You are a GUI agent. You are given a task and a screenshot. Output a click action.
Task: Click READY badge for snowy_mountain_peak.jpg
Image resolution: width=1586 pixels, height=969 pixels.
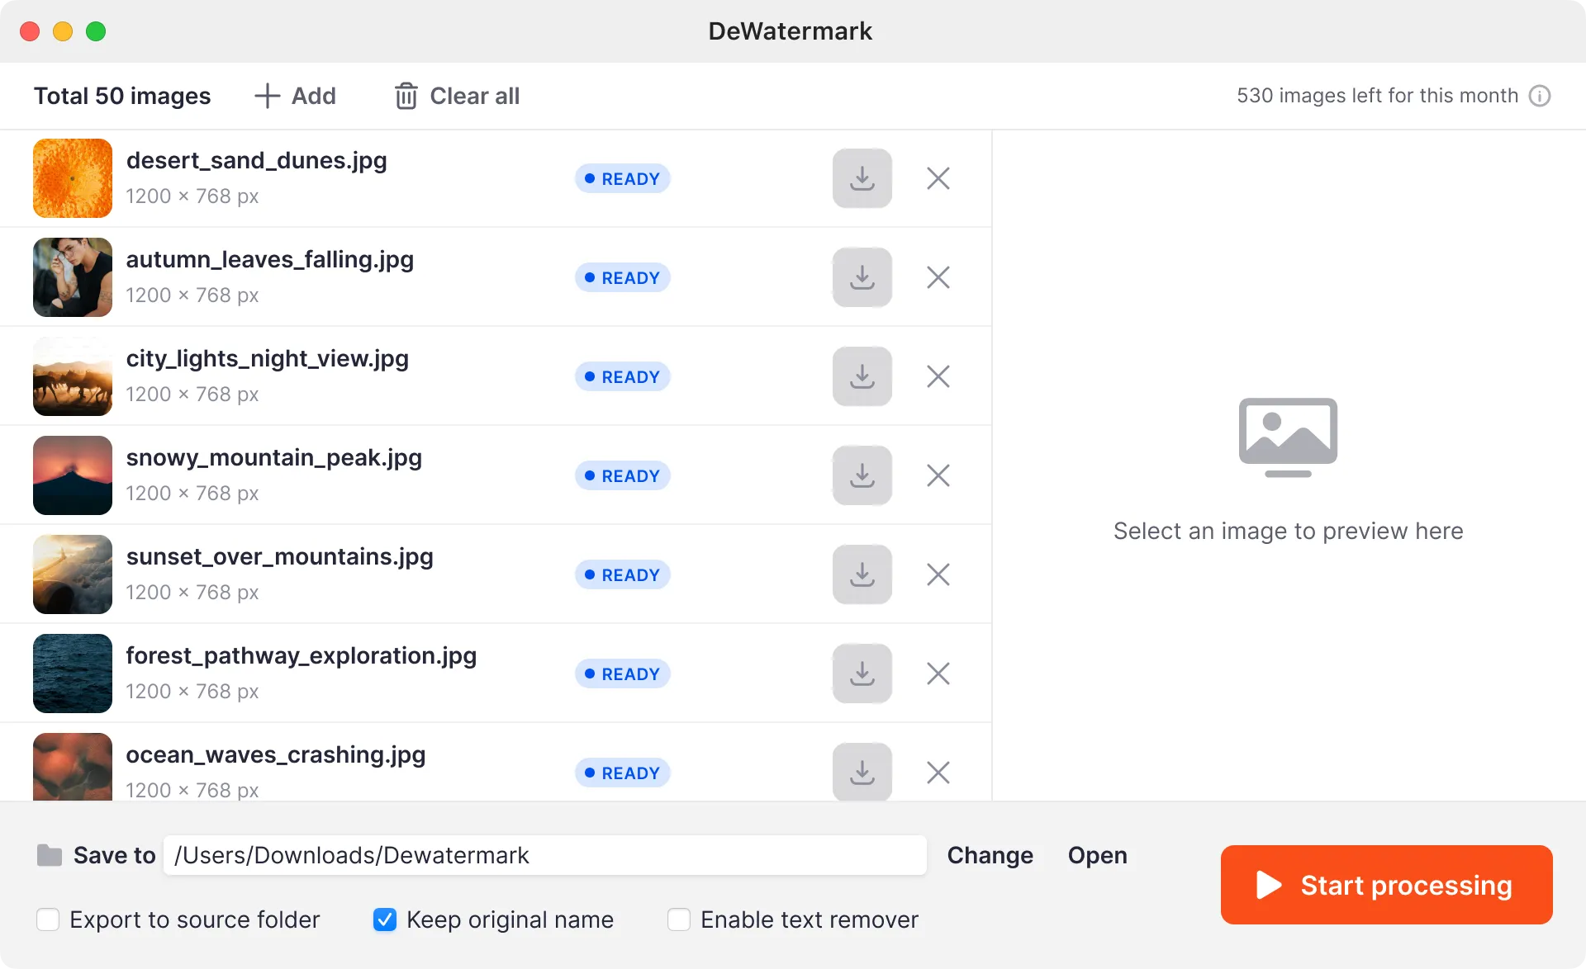(623, 475)
